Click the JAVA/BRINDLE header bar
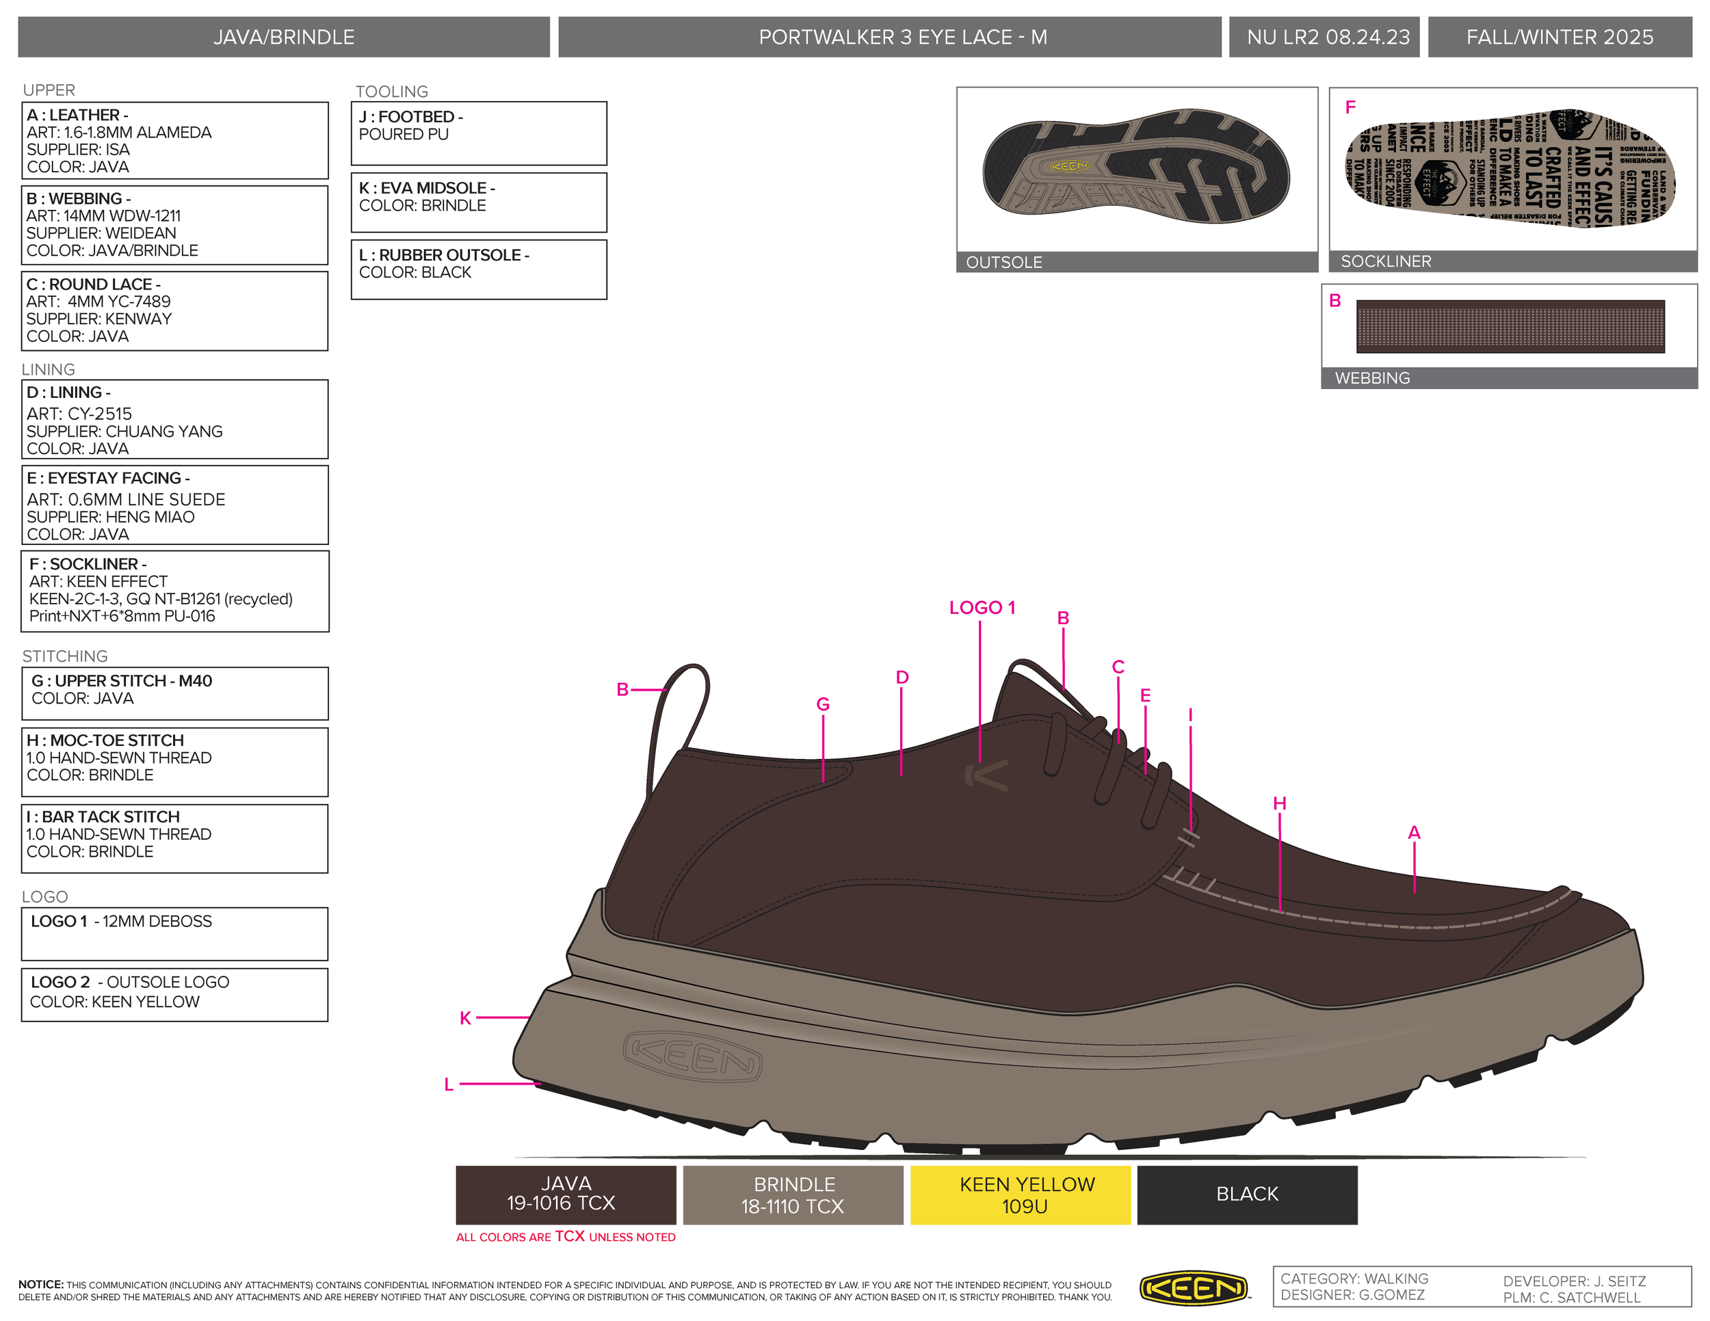Screen dimensions: 1710x1321 point(283,37)
